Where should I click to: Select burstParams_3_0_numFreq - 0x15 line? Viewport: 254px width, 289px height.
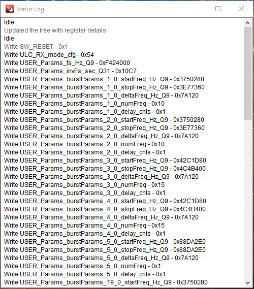(x=84, y=184)
